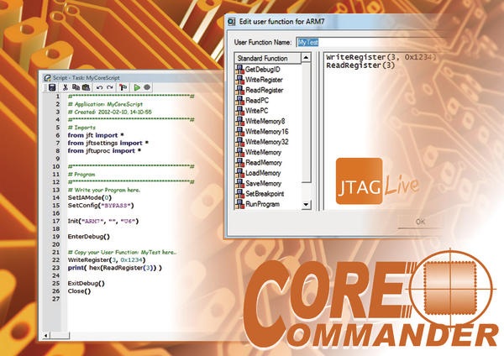Screen dimensions: 504x356
Task: Select the WriteMemory32 function icon
Action: [x=240, y=141]
